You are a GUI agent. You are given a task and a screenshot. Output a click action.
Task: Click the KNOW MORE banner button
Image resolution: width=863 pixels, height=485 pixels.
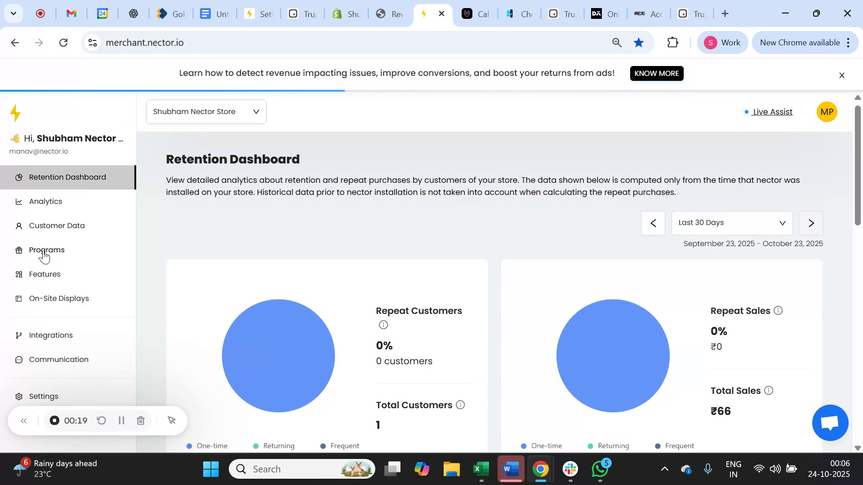pyautogui.click(x=656, y=73)
